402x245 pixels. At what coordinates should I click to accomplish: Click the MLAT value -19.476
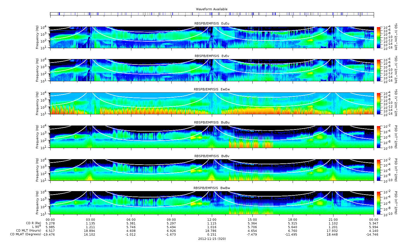[48, 234]
